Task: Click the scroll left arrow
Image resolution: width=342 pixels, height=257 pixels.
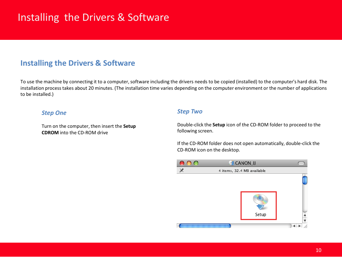Action: point(294,226)
